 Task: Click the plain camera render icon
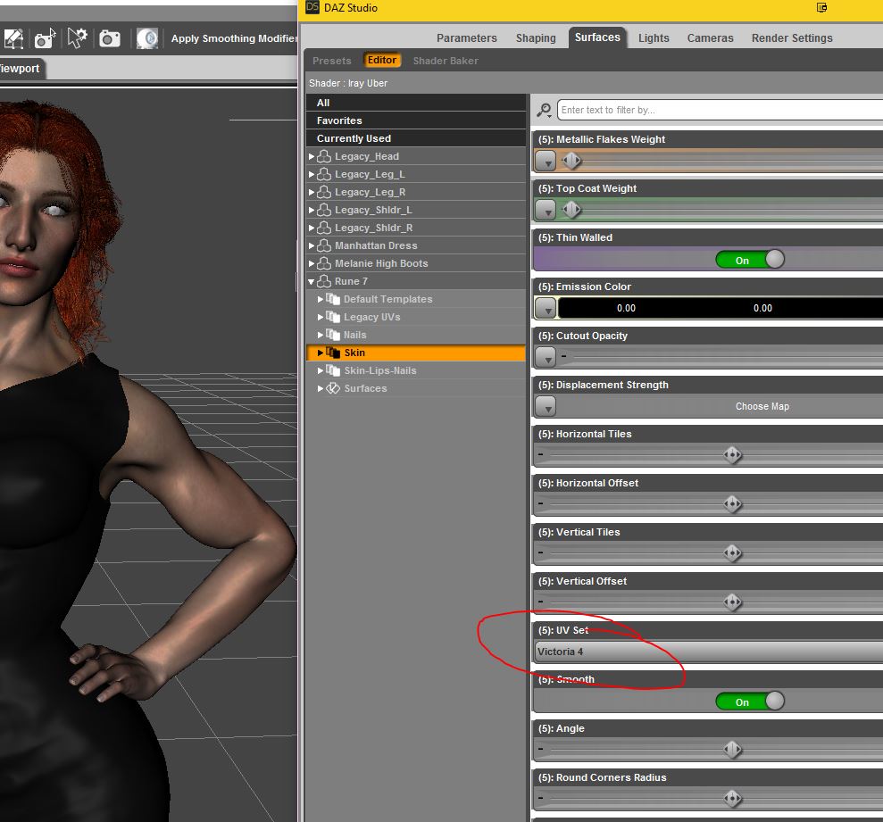110,39
